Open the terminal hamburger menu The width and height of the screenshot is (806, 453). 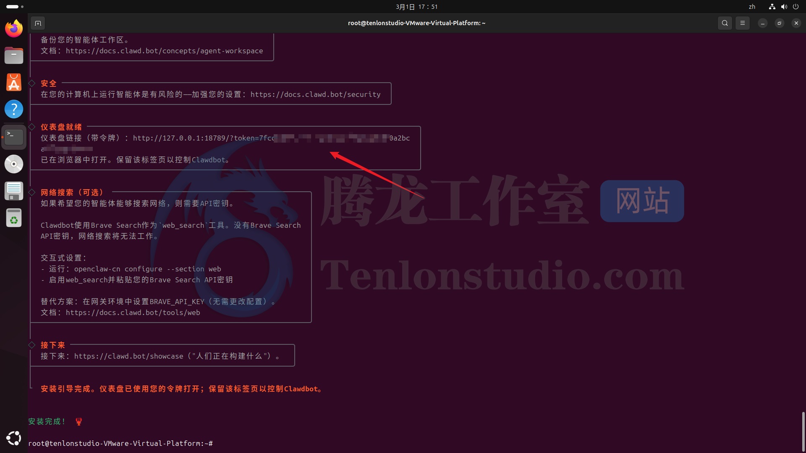pos(742,23)
